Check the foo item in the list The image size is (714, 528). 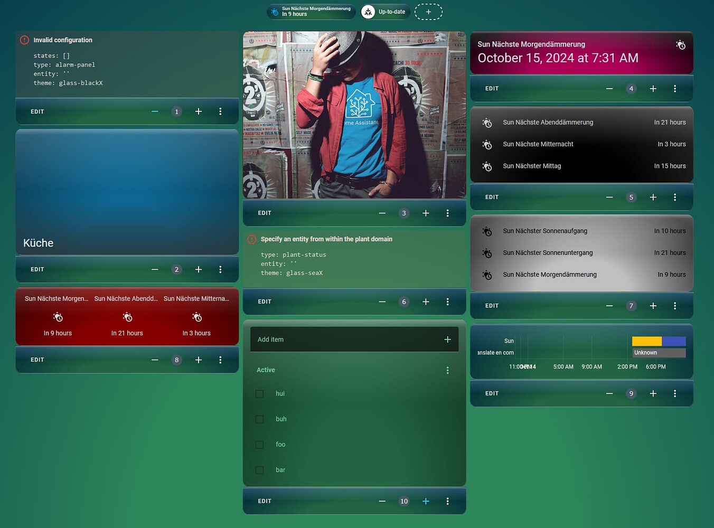pos(259,444)
